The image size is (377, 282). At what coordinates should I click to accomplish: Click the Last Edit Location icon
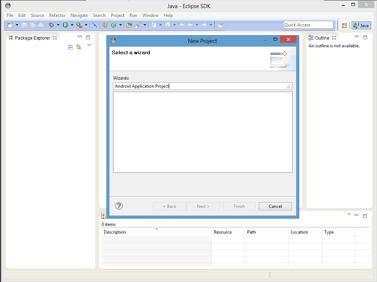tap(182, 25)
